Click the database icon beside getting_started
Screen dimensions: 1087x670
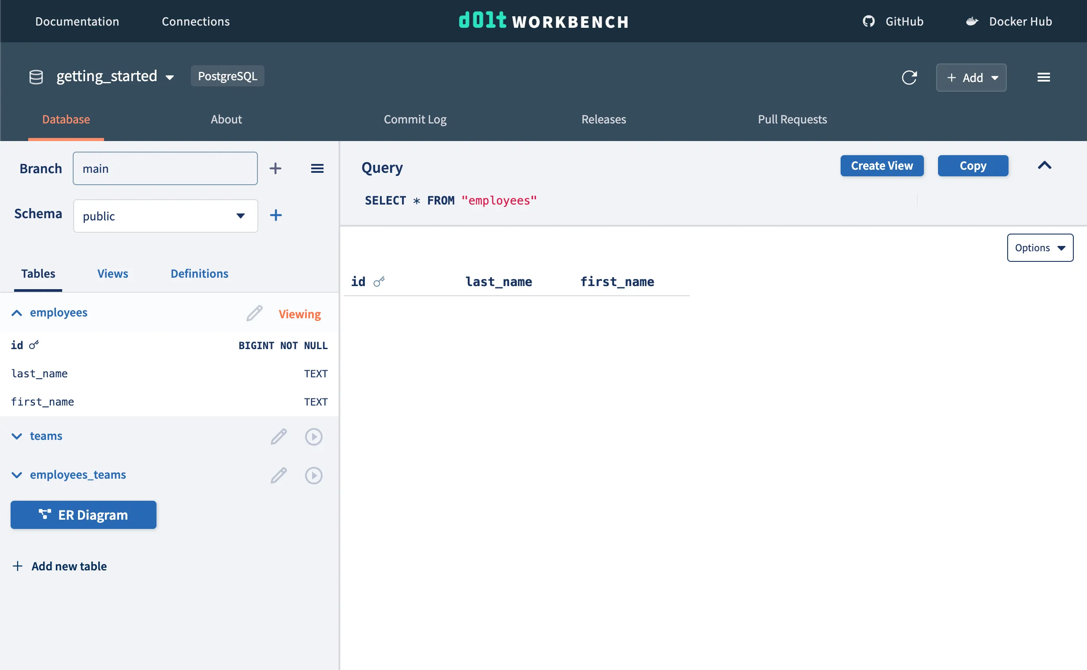click(35, 76)
